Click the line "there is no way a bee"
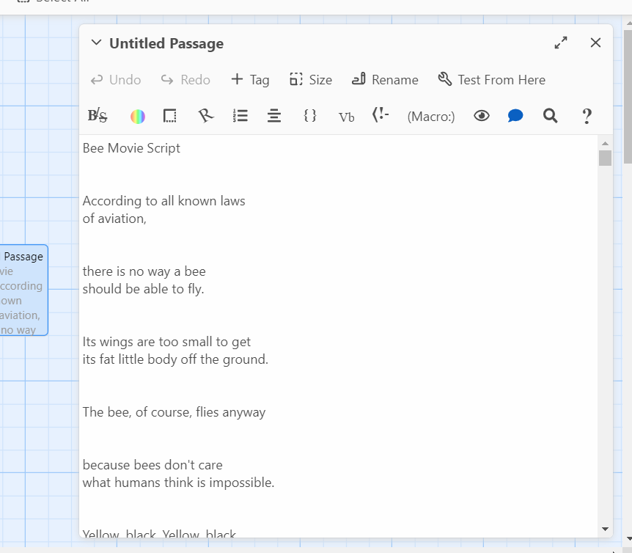Image resolution: width=632 pixels, height=553 pixels. pyautogui.click(x=144, y=271)
